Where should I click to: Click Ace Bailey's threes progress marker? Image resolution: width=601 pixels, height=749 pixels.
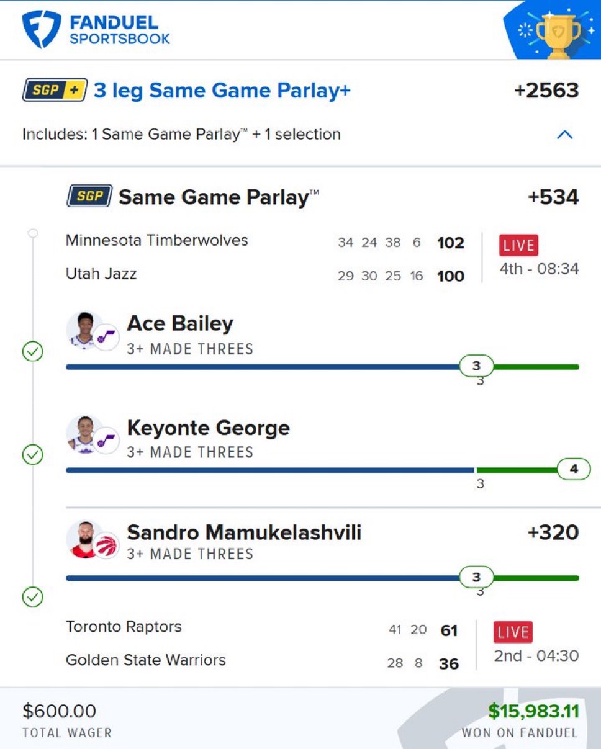tap(476, 366)
